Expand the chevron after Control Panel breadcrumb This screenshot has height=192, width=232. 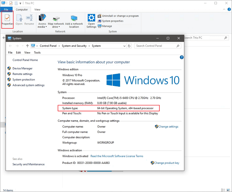[59, 46]
